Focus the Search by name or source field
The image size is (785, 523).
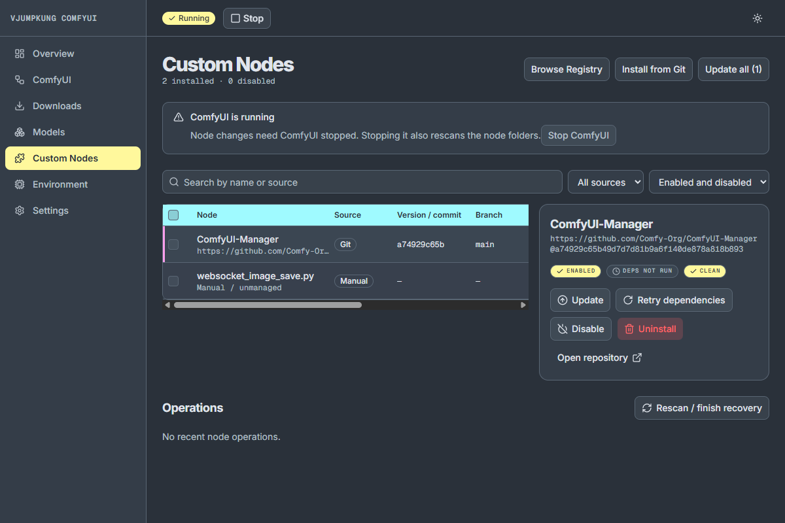click(x=362, y=182)
